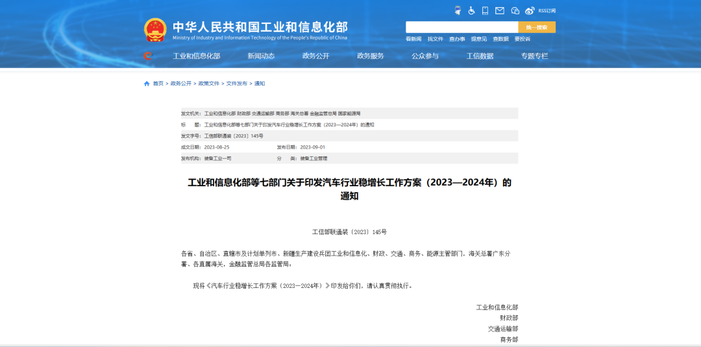Select the 要投诉 quick link
The image size is (701, 347).
click(x=522, y=40)
